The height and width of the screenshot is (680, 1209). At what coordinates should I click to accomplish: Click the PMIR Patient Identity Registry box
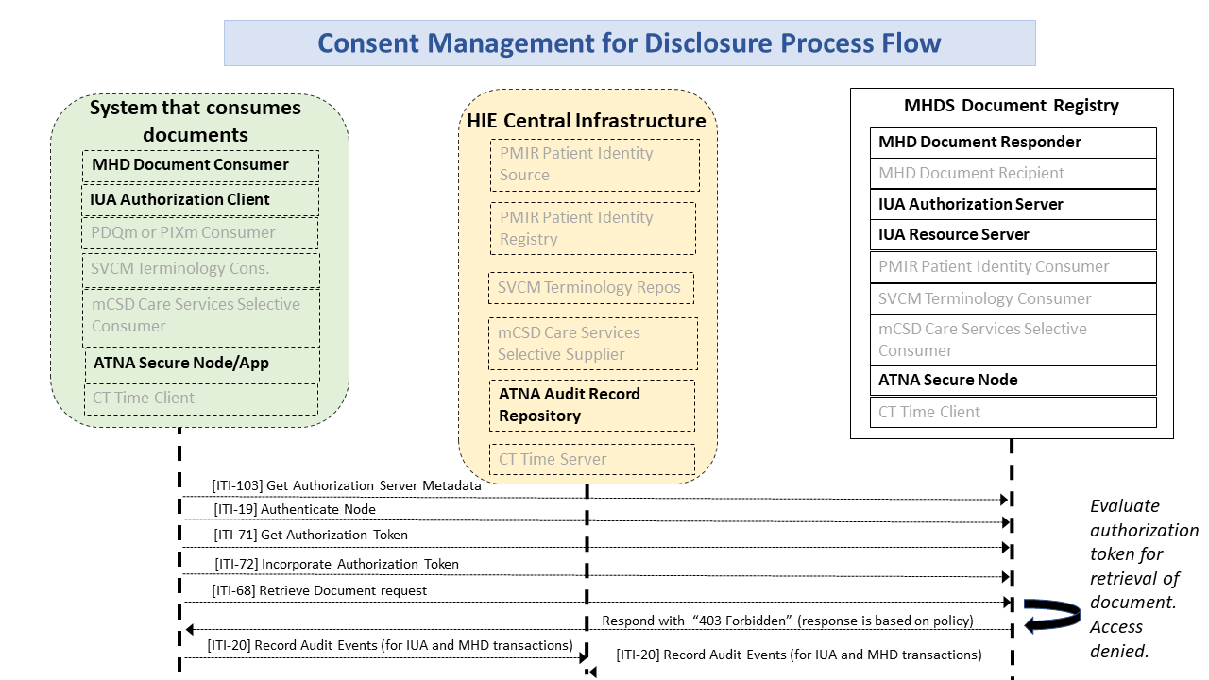[x=592, y=229]
